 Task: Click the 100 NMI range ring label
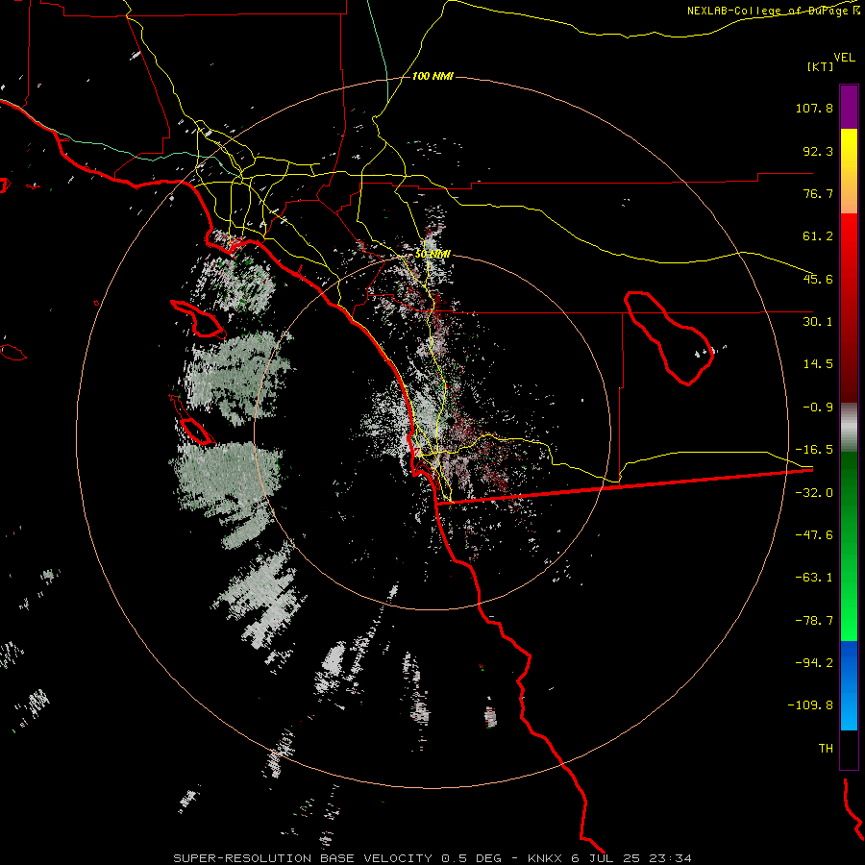pyautogui.click(x=432, y=76)
